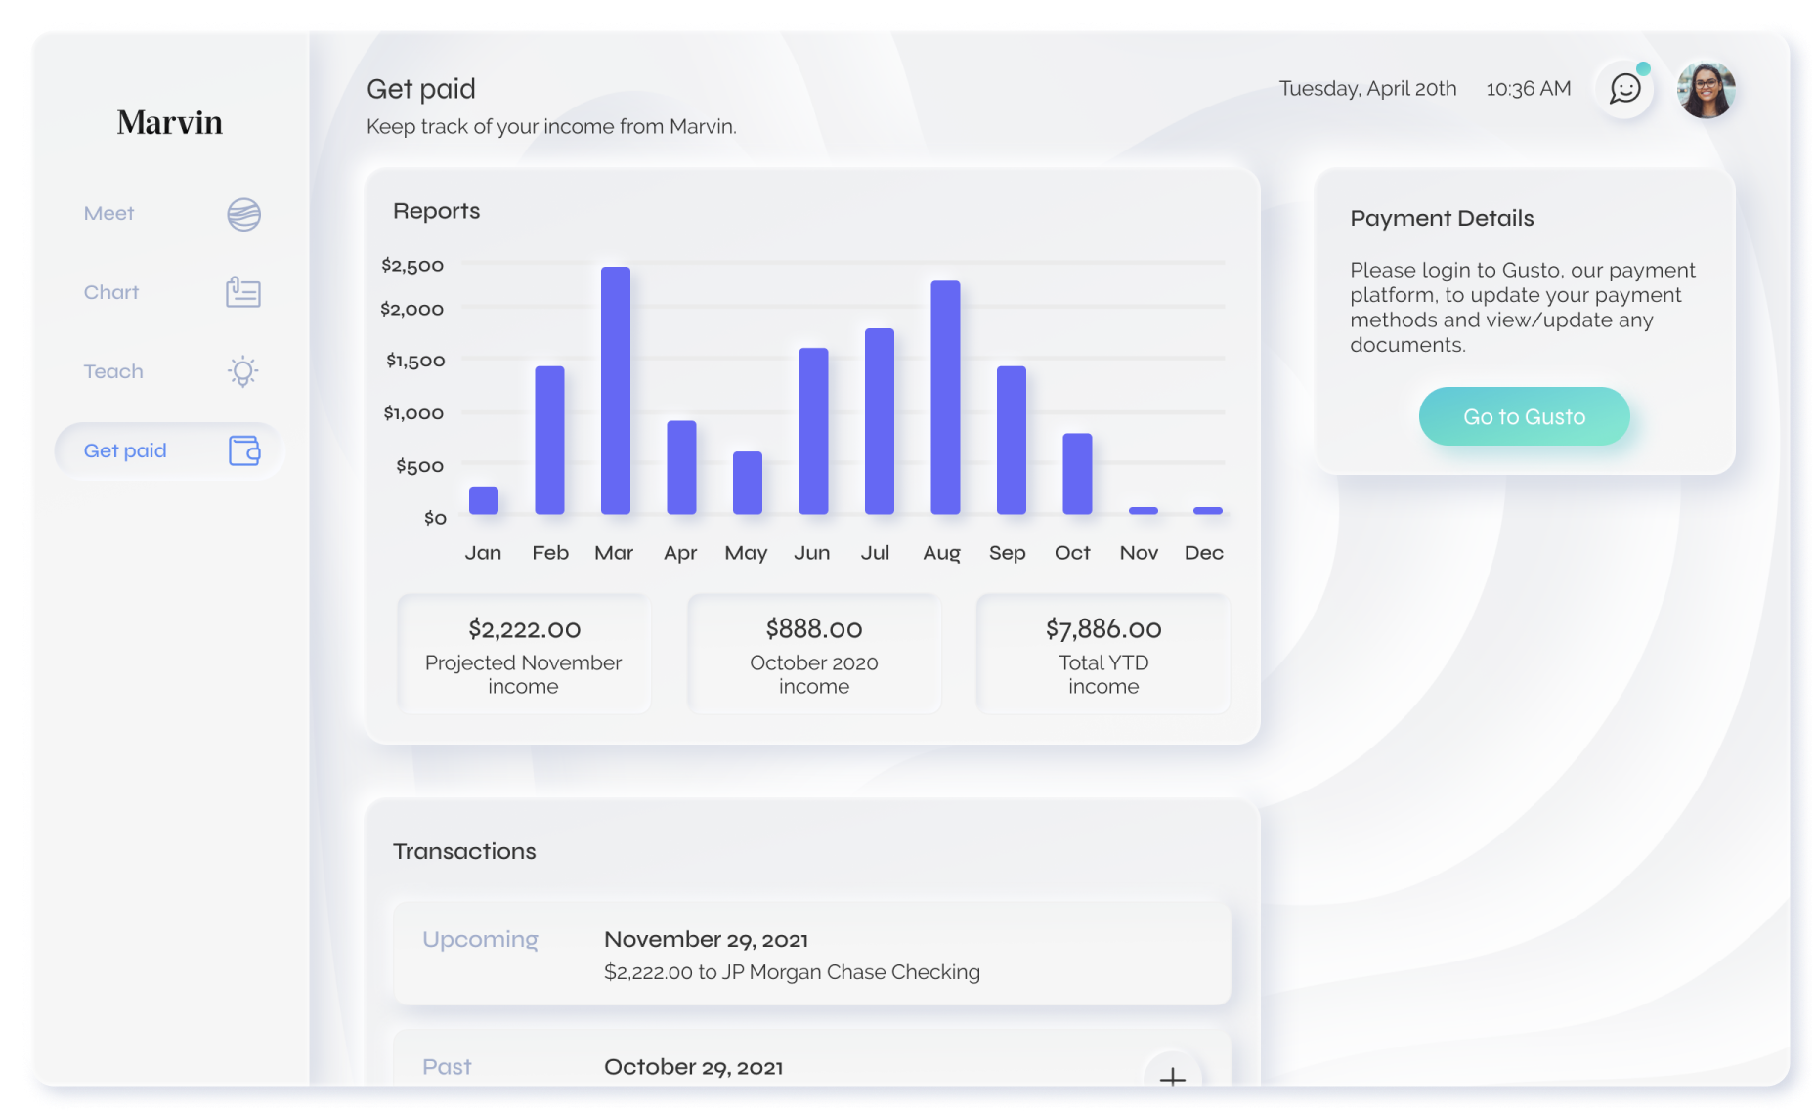This screenshot has height=1111, width=1815.
Task: Go to the Meet menu item
Action: click(168, 214)
